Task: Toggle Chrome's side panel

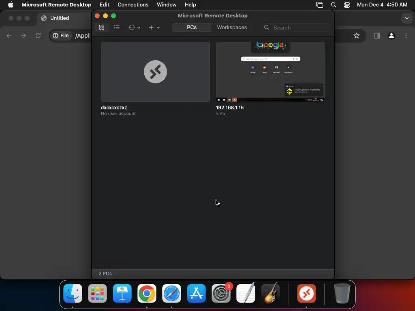Action: [376, 36]
